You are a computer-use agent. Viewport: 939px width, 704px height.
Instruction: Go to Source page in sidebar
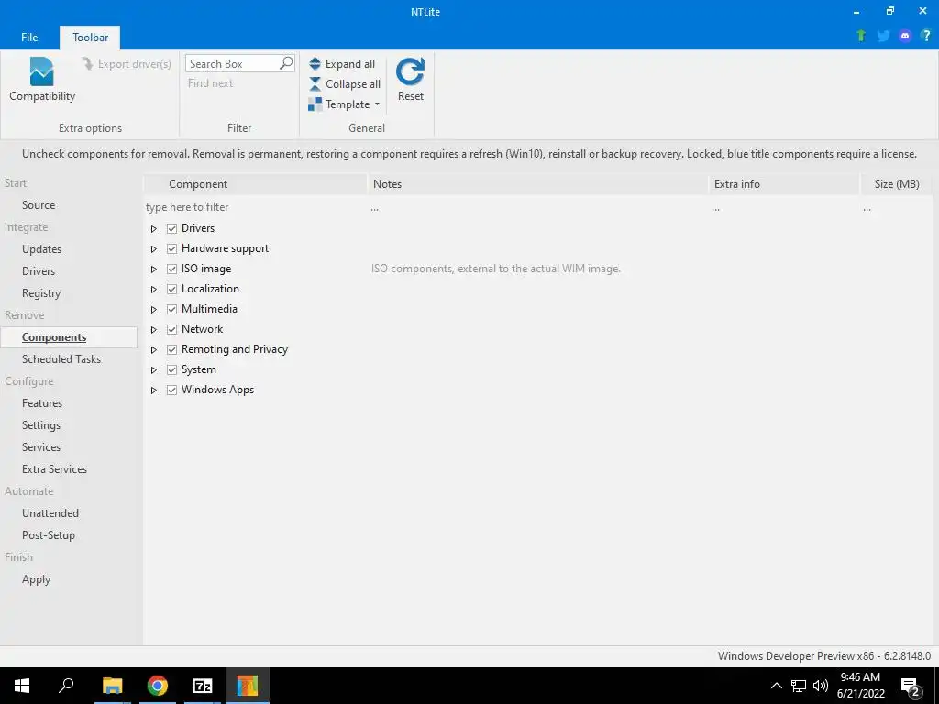tap(39, 205)
